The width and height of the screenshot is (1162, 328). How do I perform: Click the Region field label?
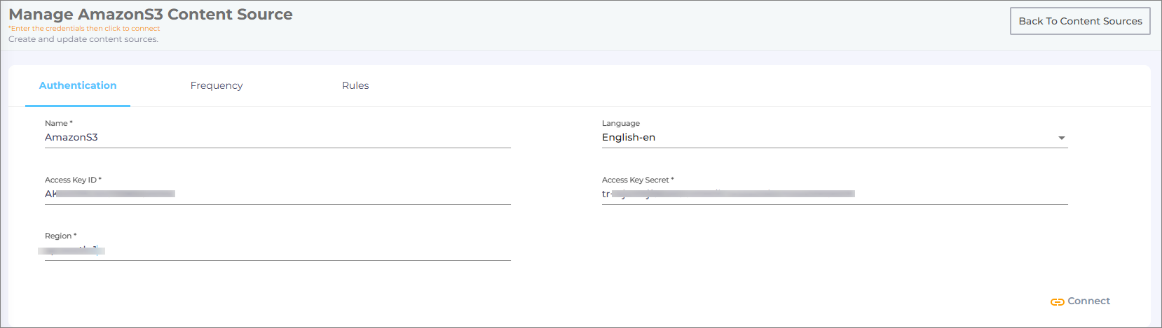tap(60, 236)
